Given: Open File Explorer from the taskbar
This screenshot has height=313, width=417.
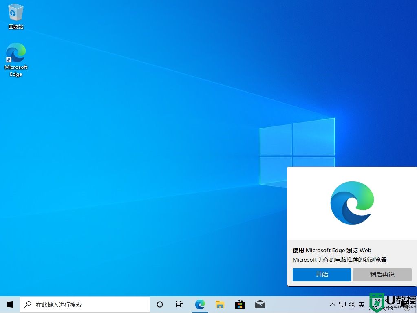Looking at the screenshot, I should 220,304.
